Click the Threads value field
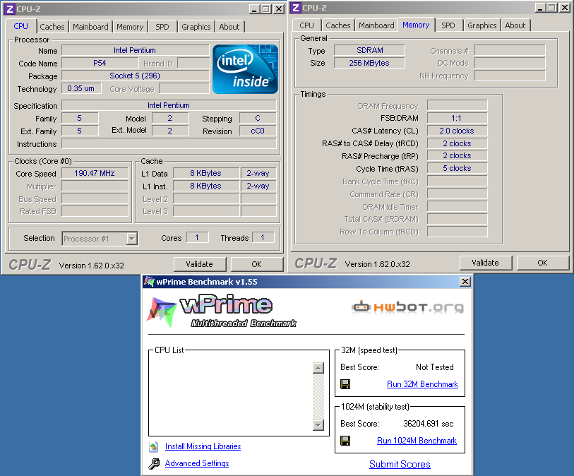The image size is (574, 476). coord(263,237)
